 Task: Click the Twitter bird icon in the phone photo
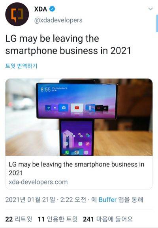pyautogui.click(x=48, y=108)
